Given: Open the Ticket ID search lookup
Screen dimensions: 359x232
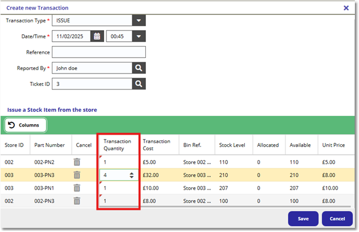Looking at the screenshot, I should (139, 84).
